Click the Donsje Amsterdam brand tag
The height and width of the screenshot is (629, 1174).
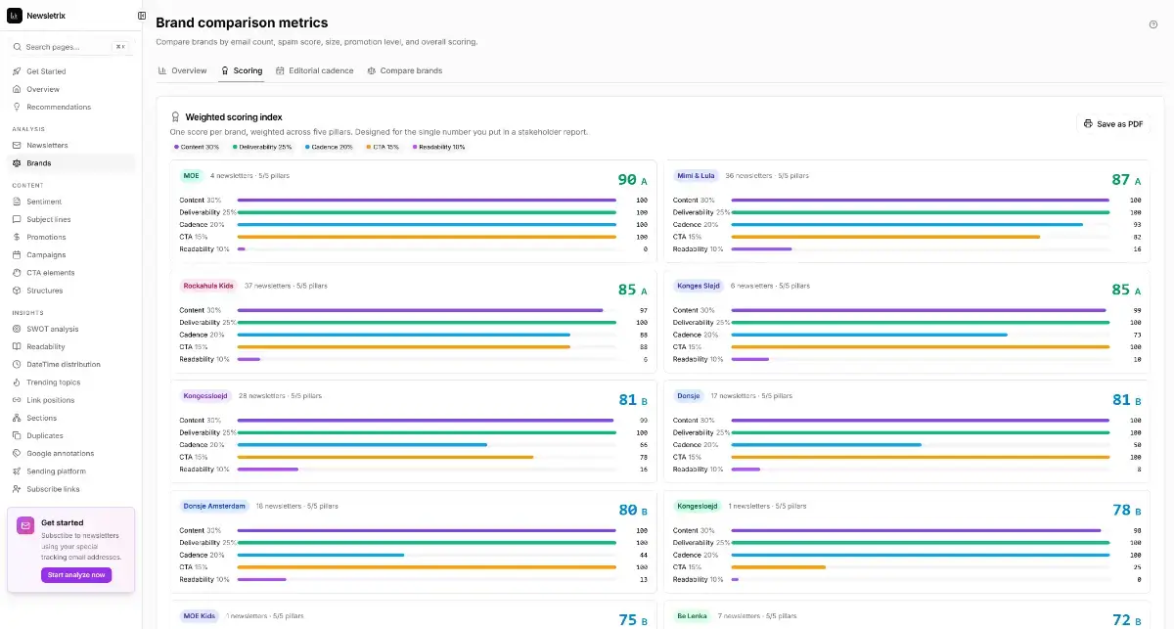214,506
